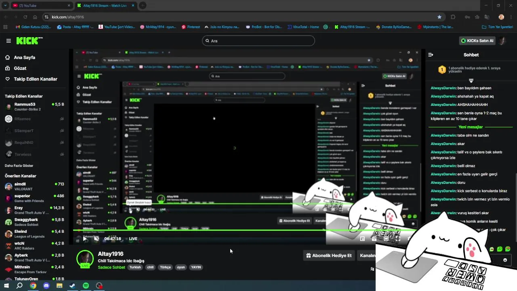Open Chrome profile avatar
517x291 pixels.
click(x=501, y=17)
